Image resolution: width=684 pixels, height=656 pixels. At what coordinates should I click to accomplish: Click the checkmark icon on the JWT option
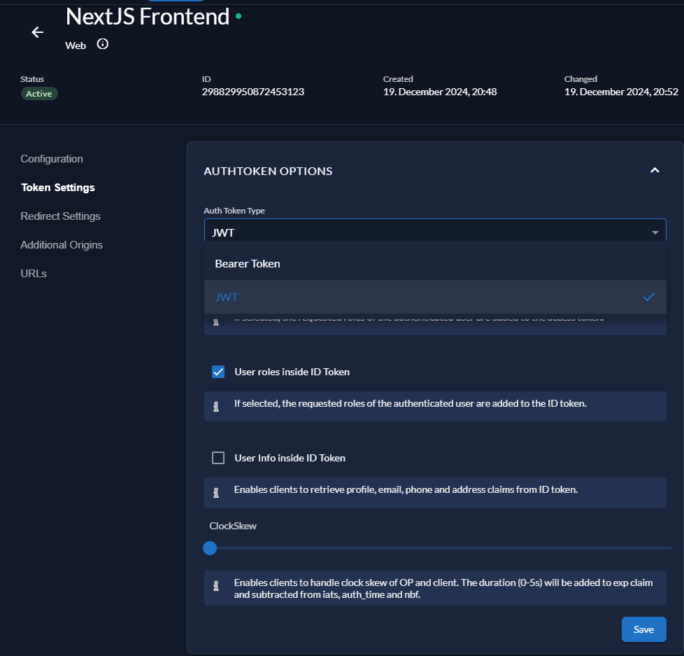(648, 297)
